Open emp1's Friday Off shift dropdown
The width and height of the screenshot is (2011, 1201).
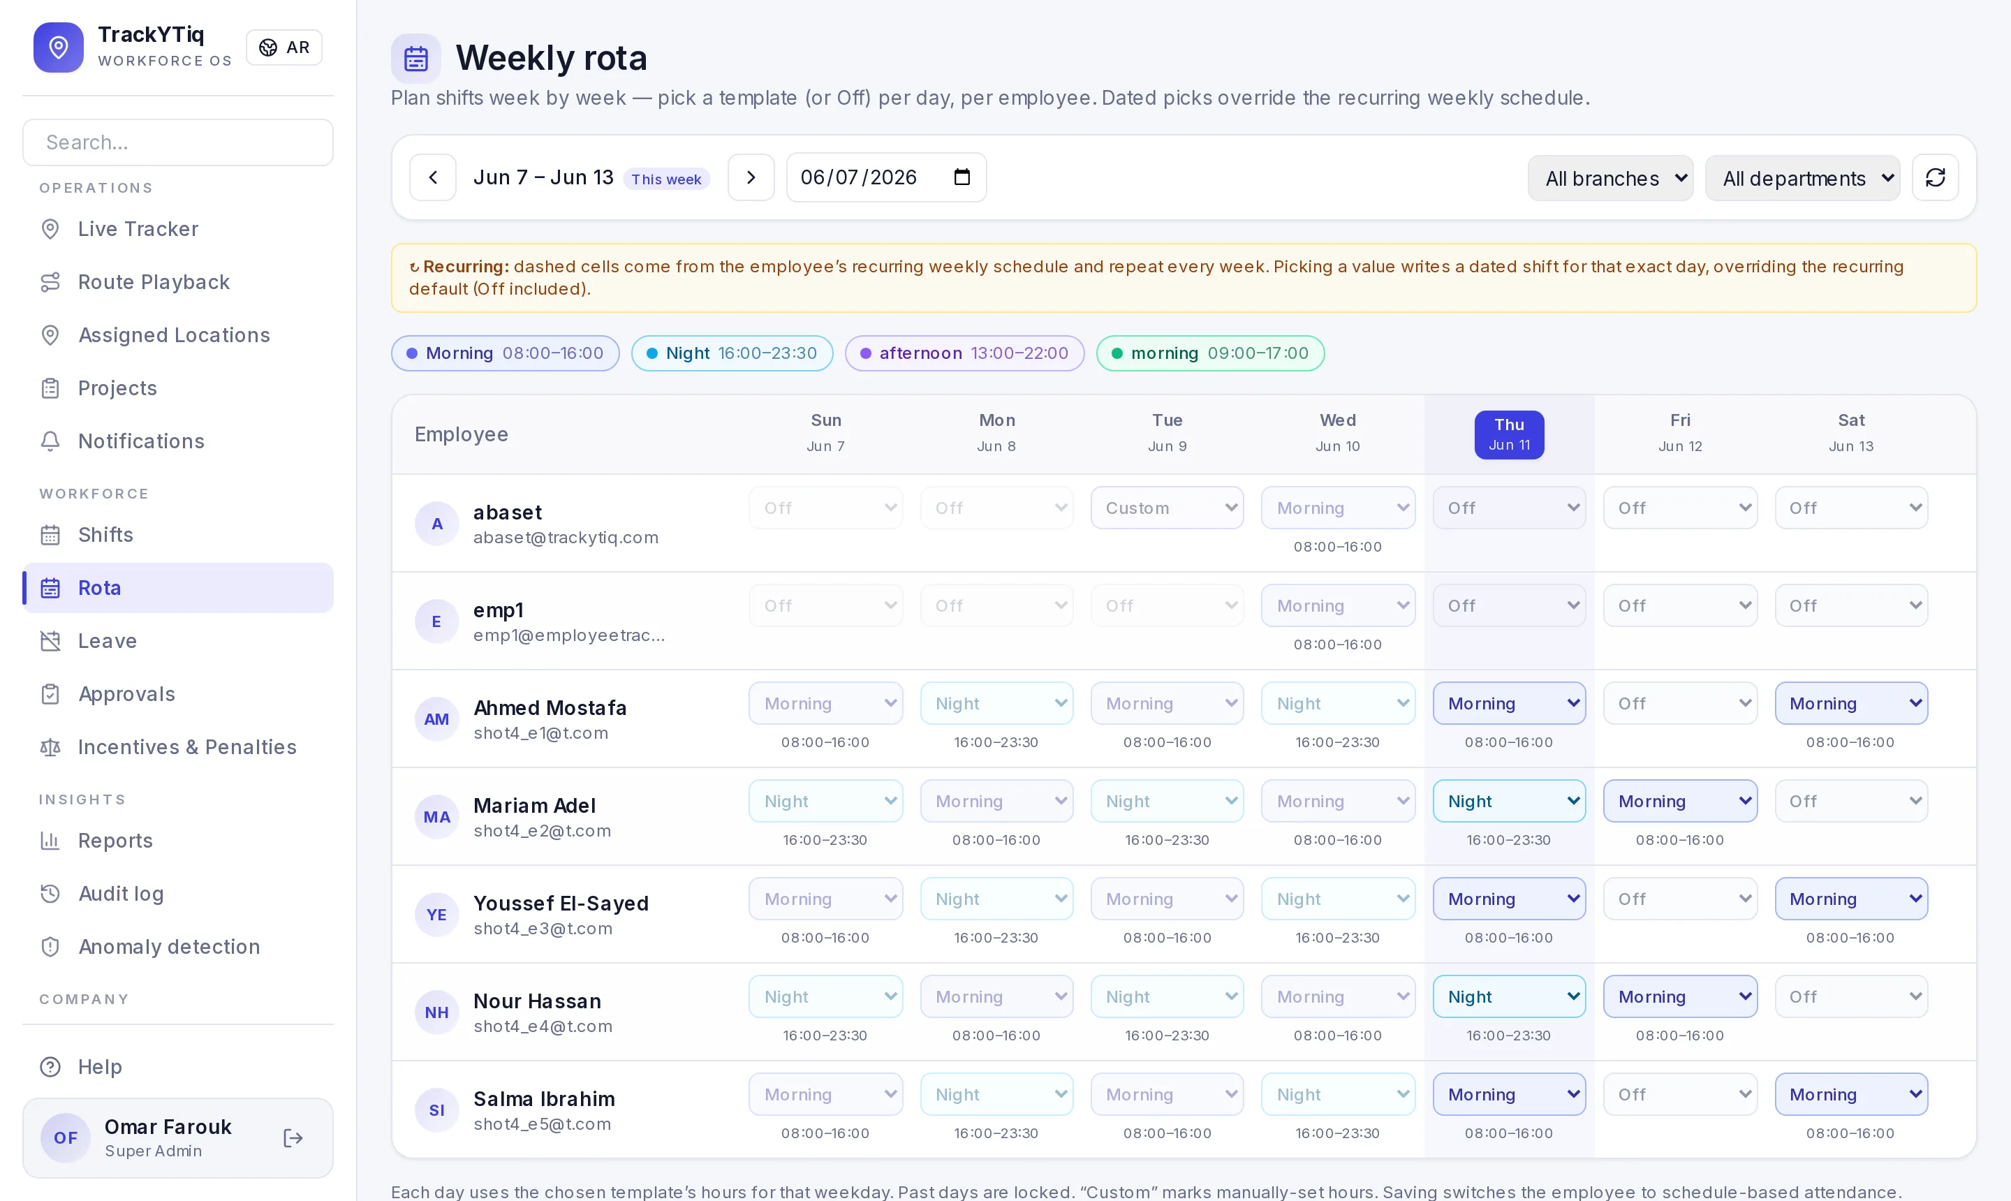1680,606
